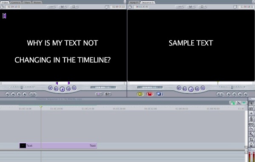
Task: Open the Generator pop-up menu in Viewer
Action: tap(108, 94)
